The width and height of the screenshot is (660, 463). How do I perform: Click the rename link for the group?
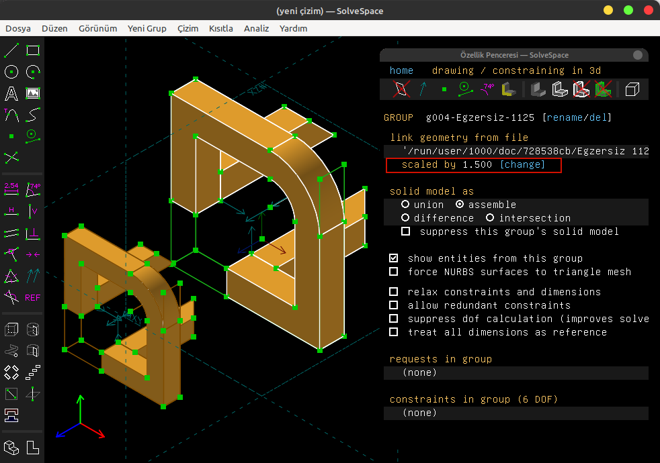pos(565,117)
